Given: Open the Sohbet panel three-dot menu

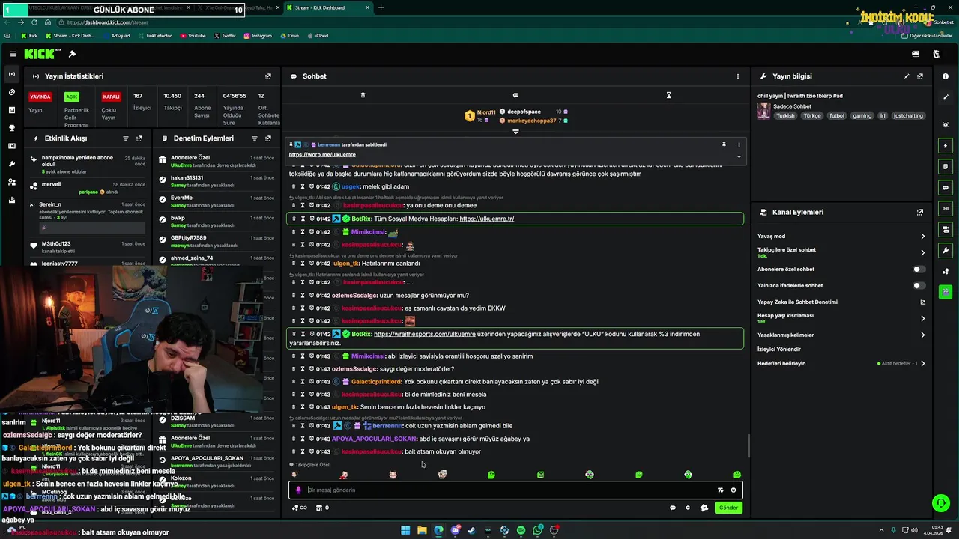Looking at the screenshot, I should 738,76.
